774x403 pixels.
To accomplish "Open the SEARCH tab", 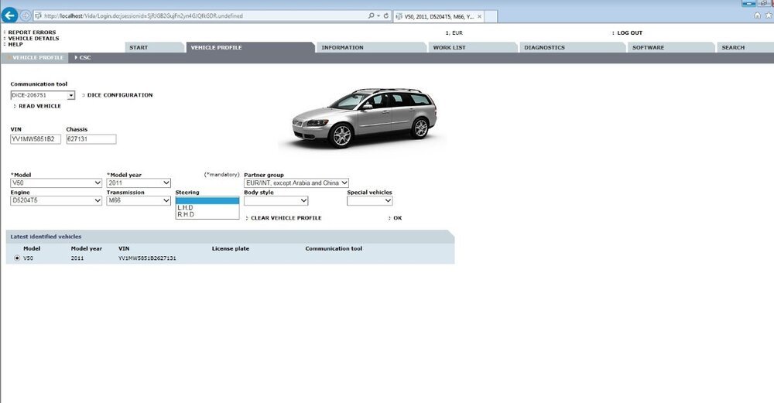I will tap(745, 47).
